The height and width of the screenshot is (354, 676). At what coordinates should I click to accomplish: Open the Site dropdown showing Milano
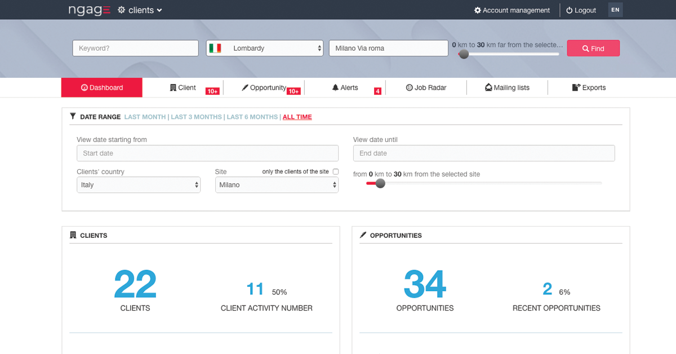(x=277, y=184)
